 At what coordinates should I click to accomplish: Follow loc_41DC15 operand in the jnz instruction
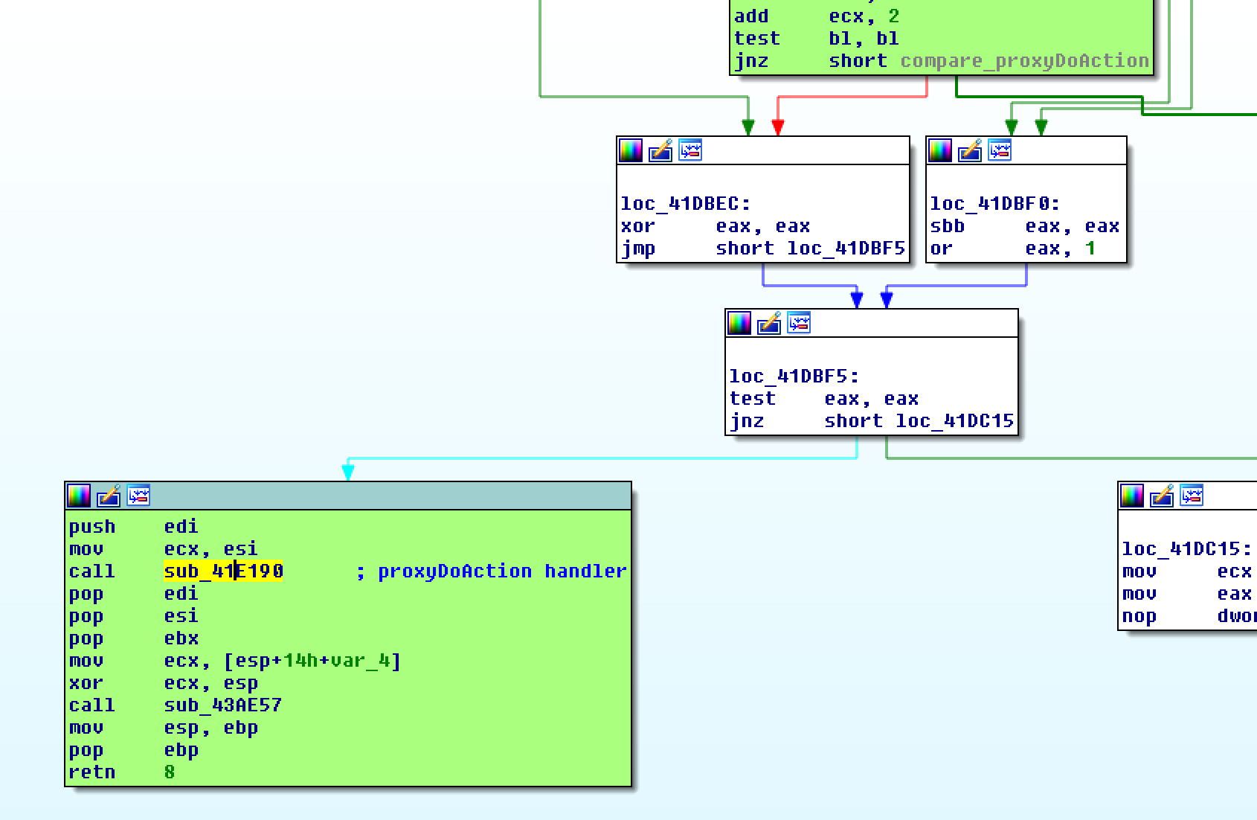point(955,421)
